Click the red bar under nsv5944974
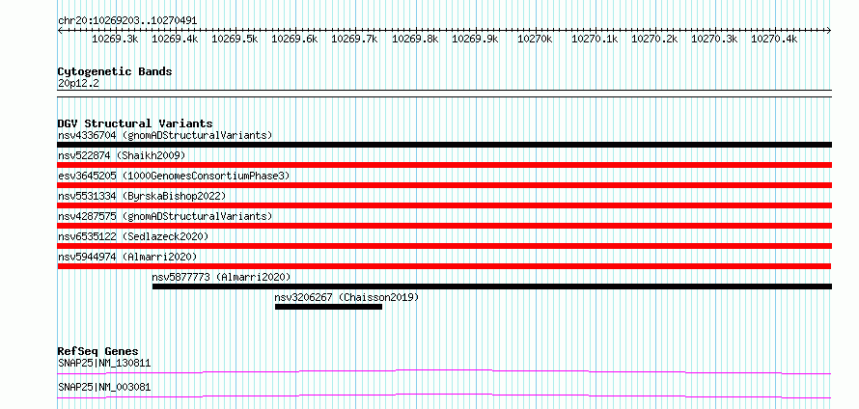Screen dimensions: 859x409 coord(444,266)
